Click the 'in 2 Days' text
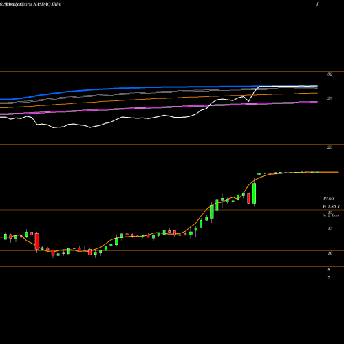The width and height of the screenshot is (344, 344). (x=331, y=215)
